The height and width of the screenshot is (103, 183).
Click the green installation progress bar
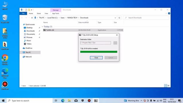pyautogui.click(x=99, y=52)
